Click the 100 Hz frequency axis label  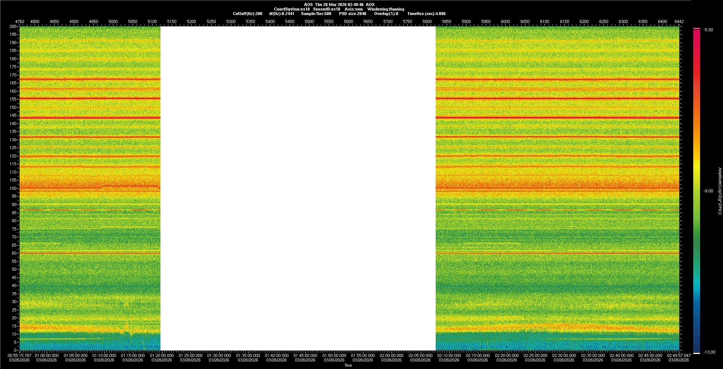(13, 188)
